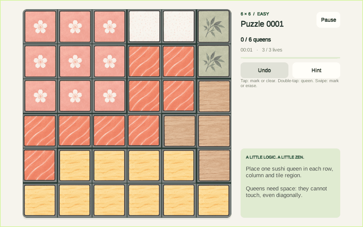This screenshot has width=363, height=227.
Task: Tap the green leaf tile in row 1
Action: click(214, 27)
